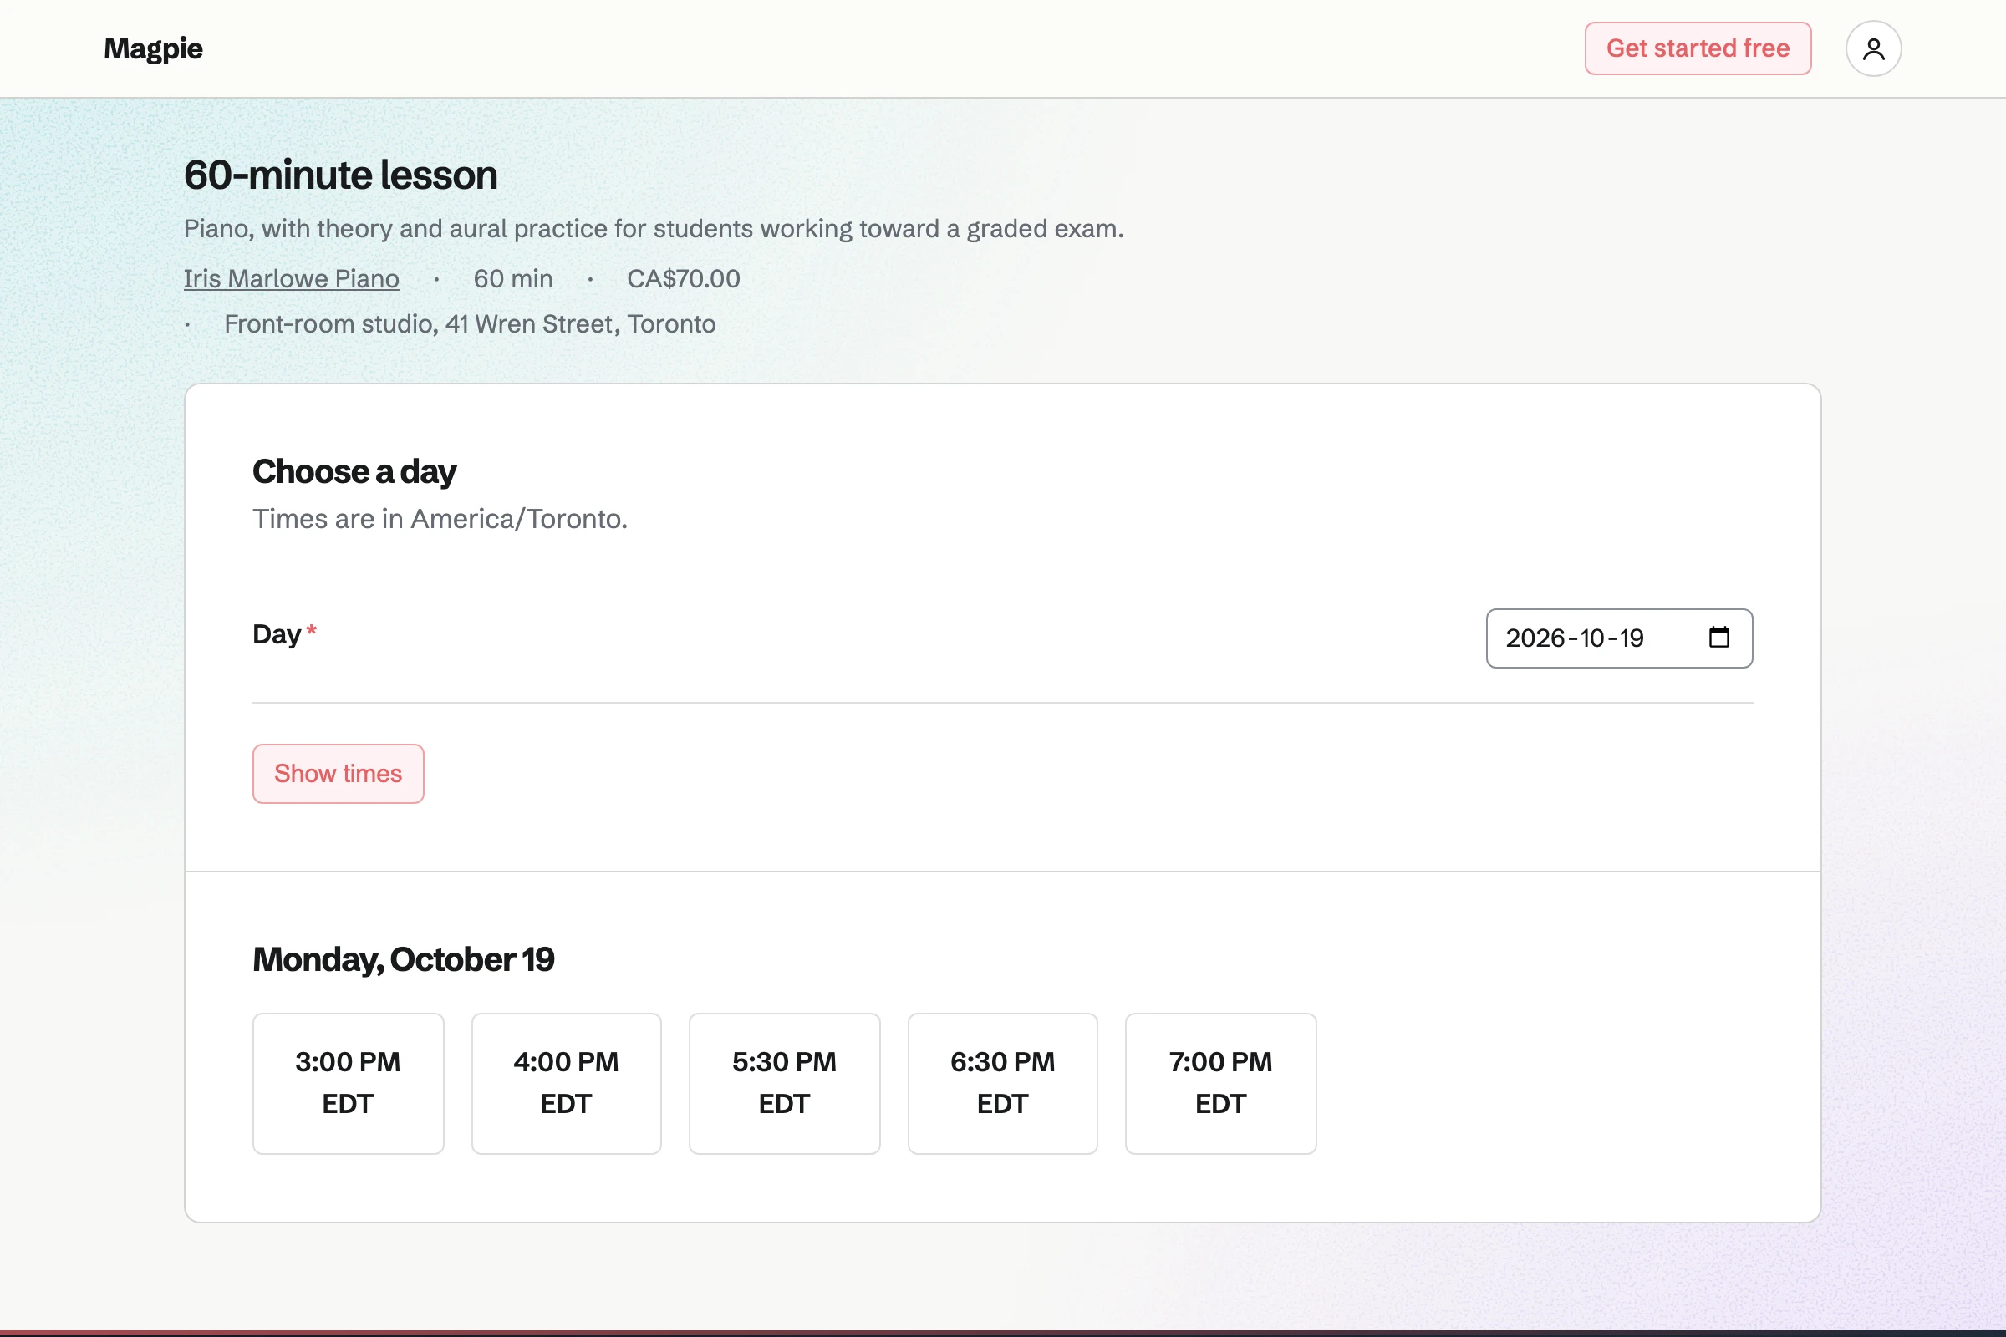Image resolution: width=2006 pixels, height=1337 pixels.
Task: Click the 'Times are in America/Toronto.' note
Action: pyautogui.click(x=440, y=518)
